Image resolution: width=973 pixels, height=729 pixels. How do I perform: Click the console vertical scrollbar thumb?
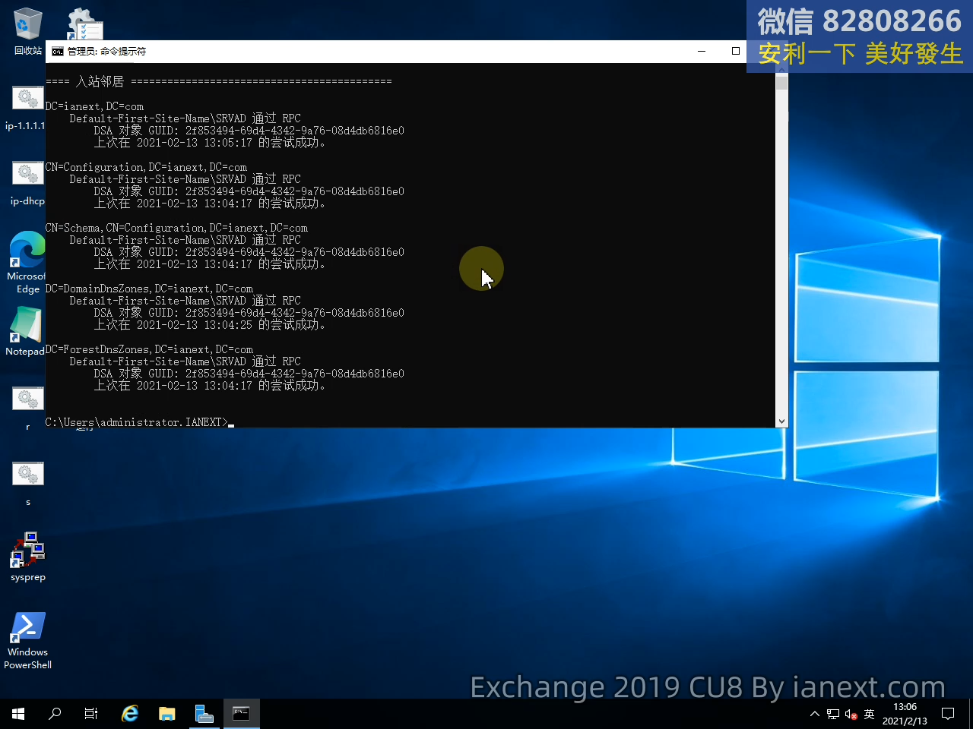click(x=781, y=83)
